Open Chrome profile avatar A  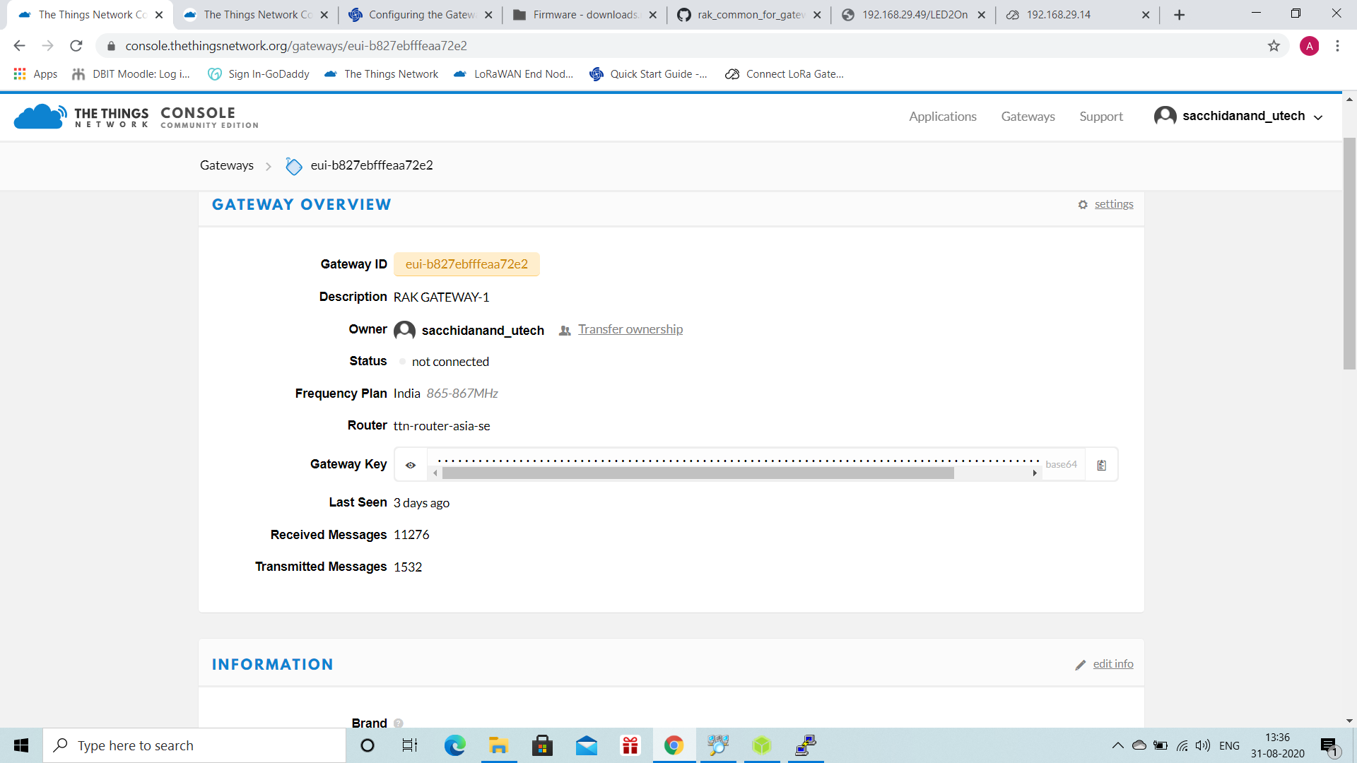click(x=1309, y=46)
